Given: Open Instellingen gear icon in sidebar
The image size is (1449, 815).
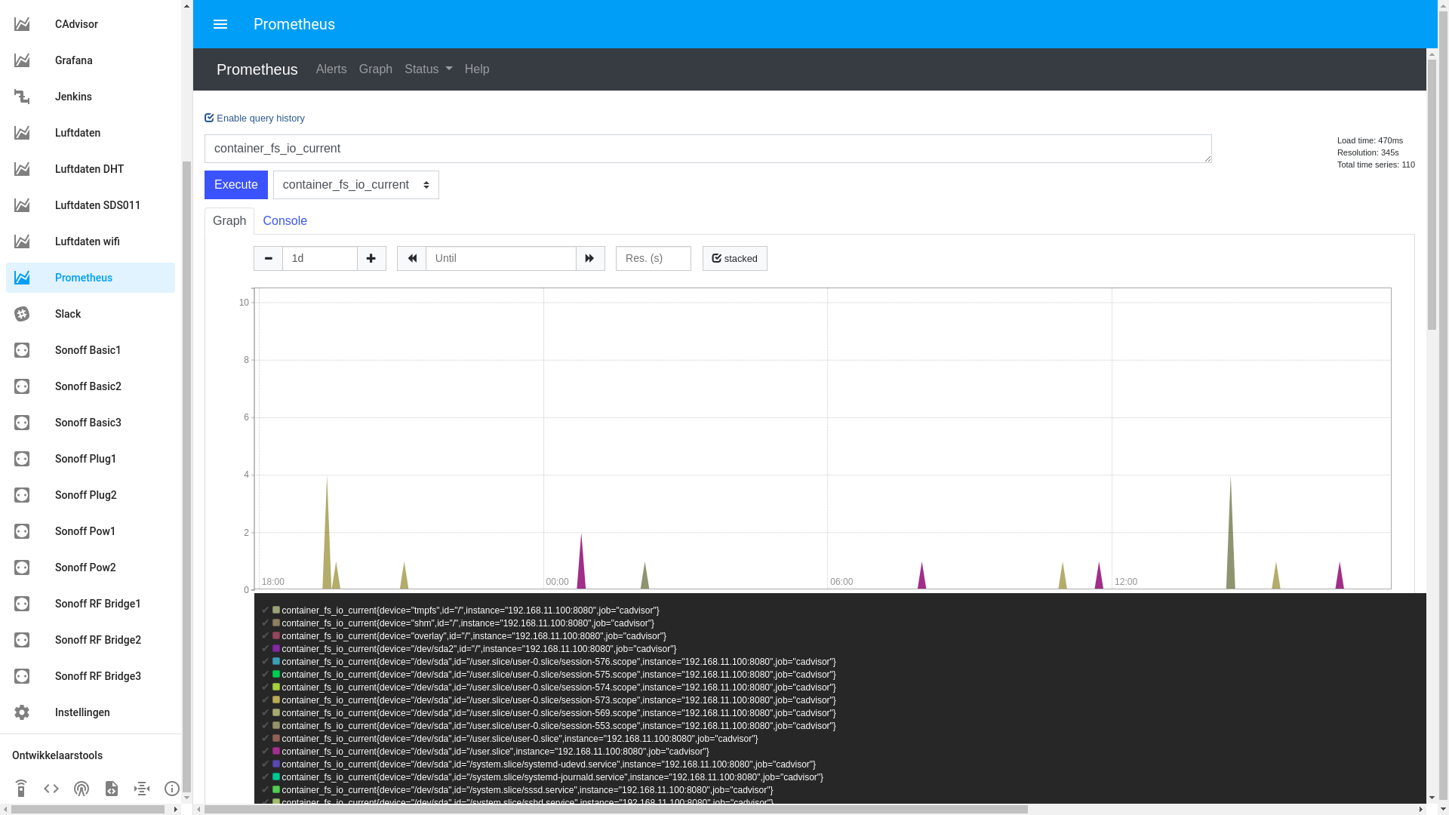Looking at the screenshot, I should click(22, 712).
